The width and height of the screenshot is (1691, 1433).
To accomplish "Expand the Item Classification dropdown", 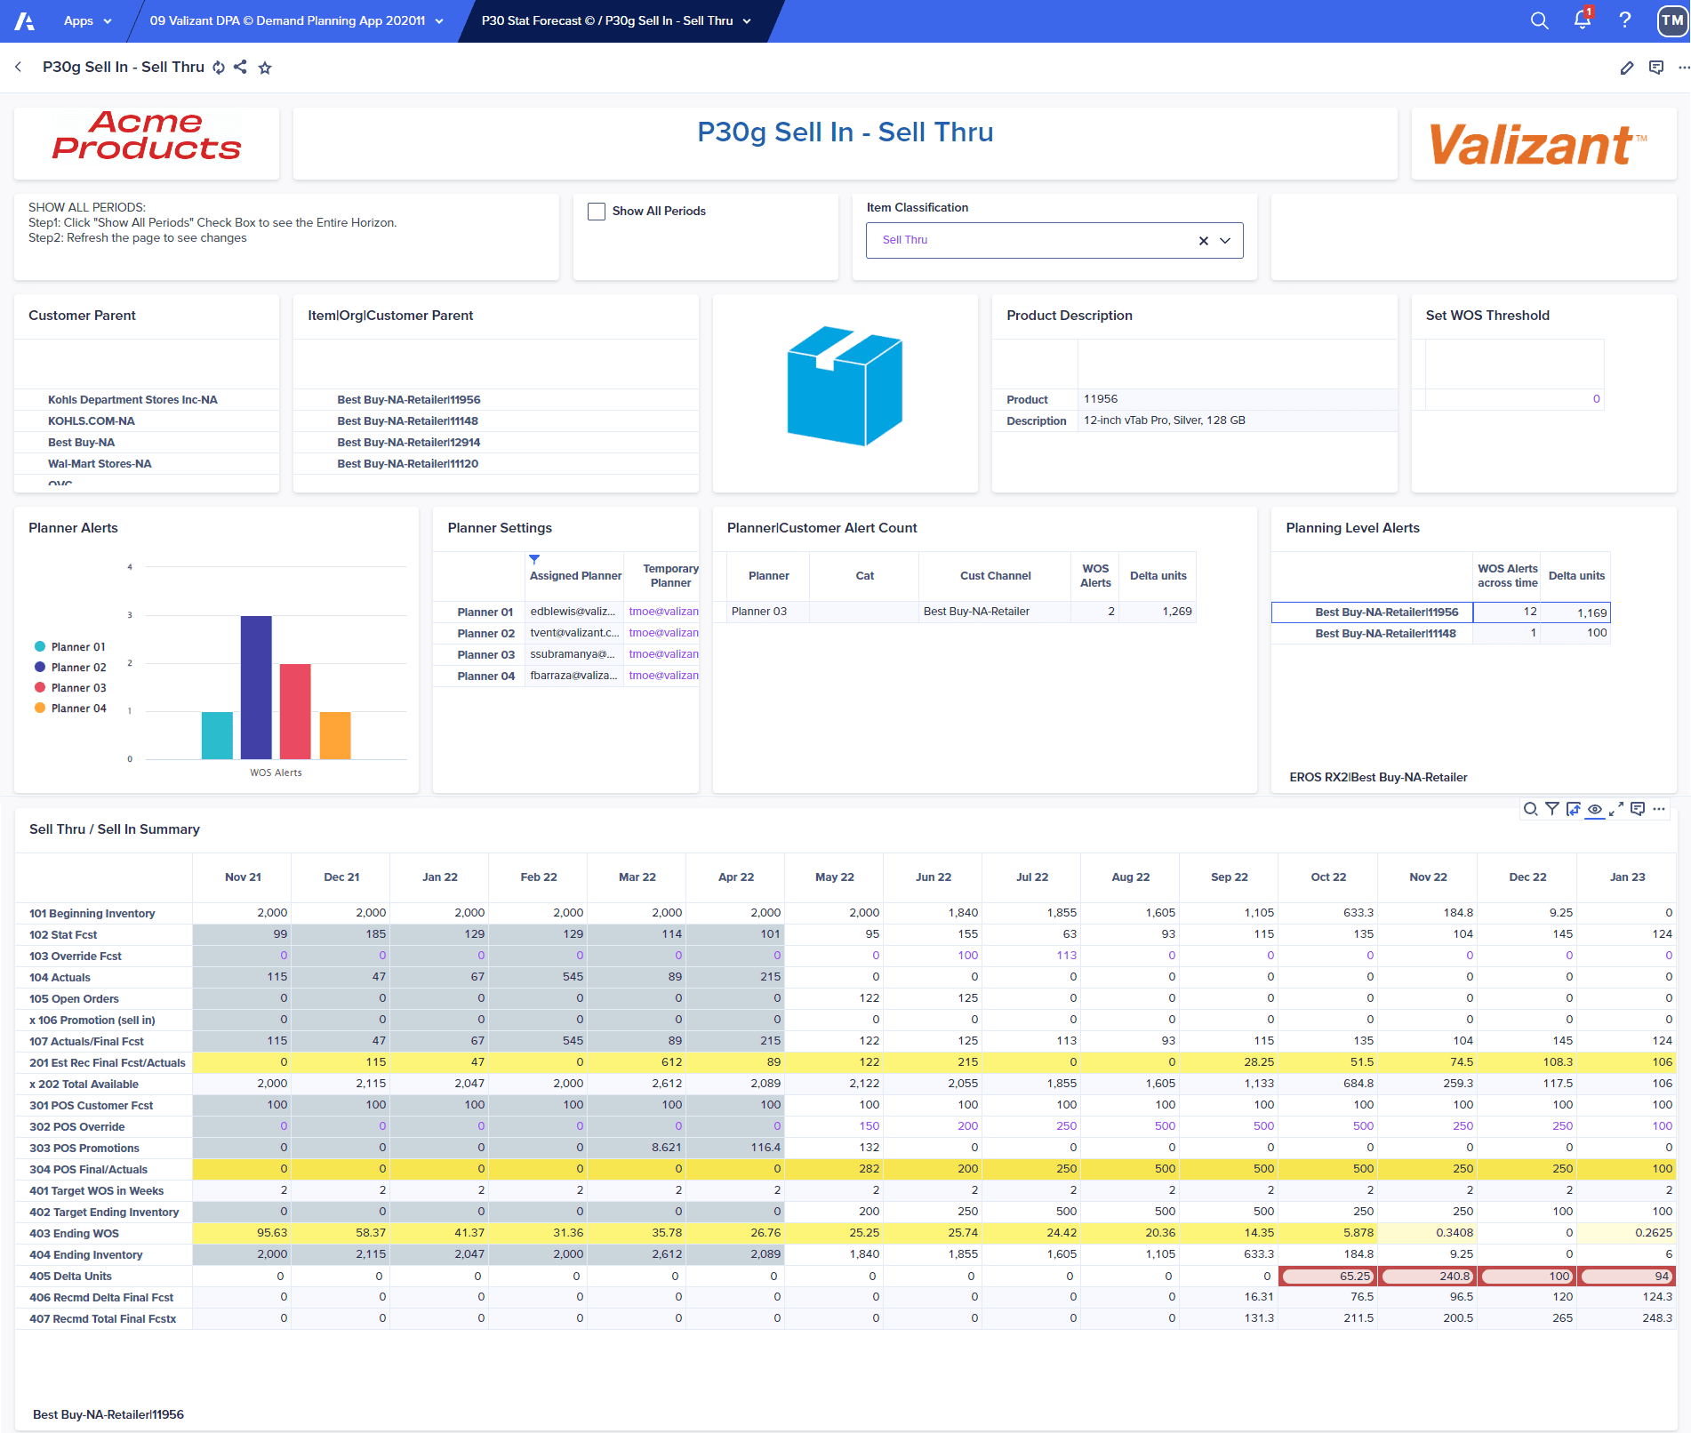I will [1225, 241].
